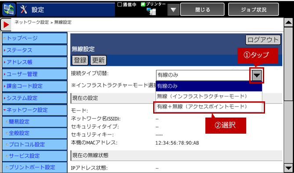The image size is (294, 173).
Task: Open 全般設定 submenu item
Action: coord(35,133)
